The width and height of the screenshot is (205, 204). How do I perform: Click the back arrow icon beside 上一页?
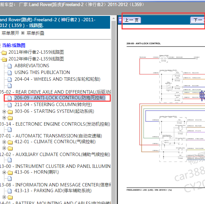coord(120,20)
